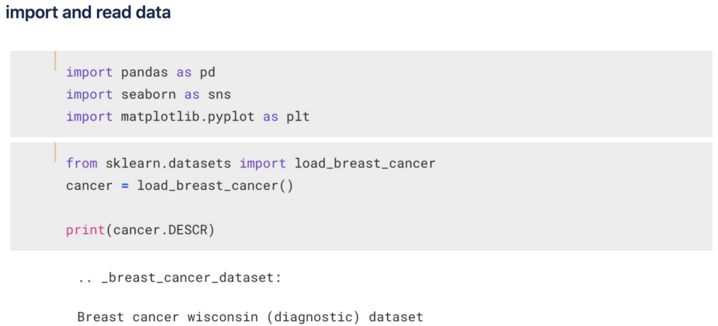The image size is (718, 326).
Task: Click the matplotlib.pyplot import line
Action: [188, 117]
